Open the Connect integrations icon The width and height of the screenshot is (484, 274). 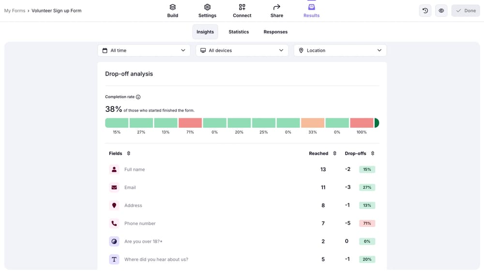pos(242,7)
